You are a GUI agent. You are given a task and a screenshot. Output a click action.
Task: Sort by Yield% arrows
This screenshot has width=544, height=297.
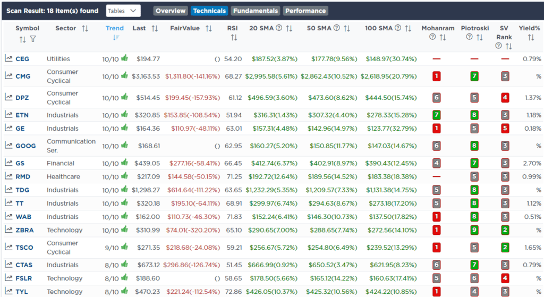point(531,38)
